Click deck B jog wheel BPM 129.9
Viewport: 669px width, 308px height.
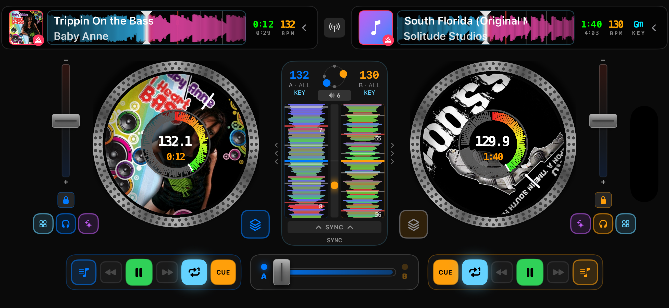492,141
